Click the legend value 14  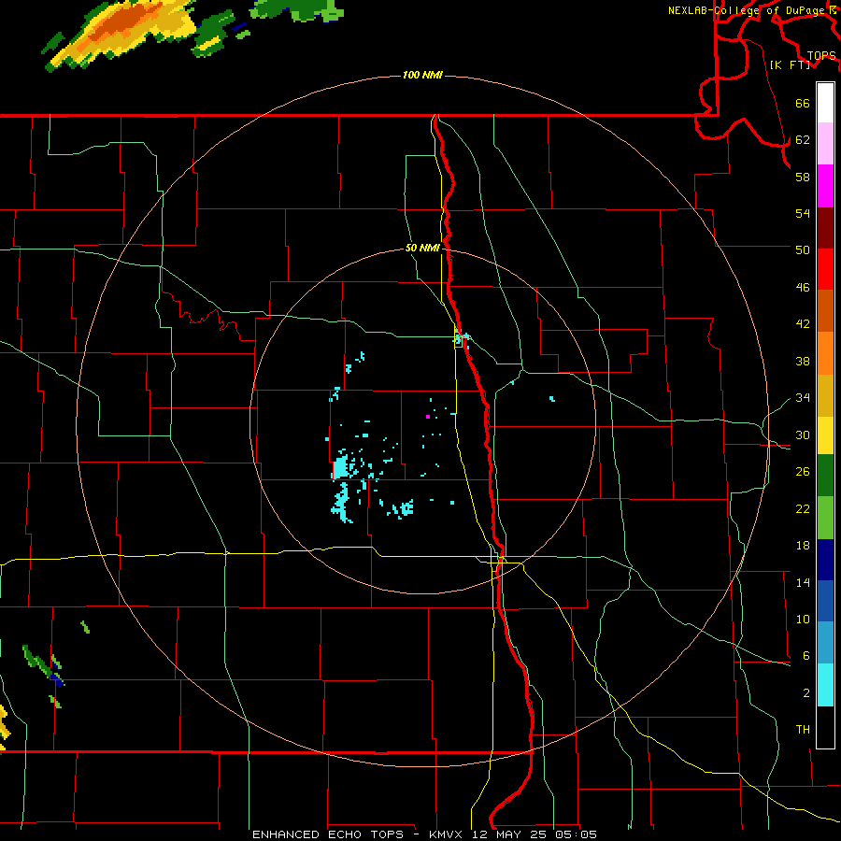(803, 582)
